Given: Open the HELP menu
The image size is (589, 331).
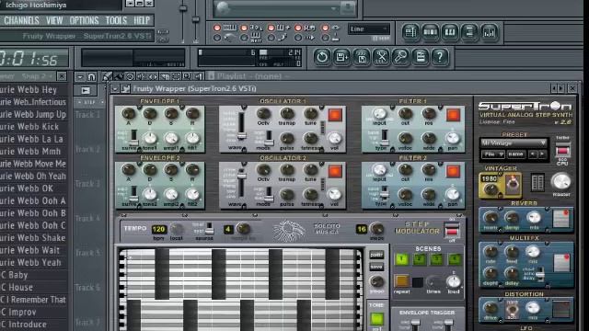Looking at the screenshot, I should point(142,20).
